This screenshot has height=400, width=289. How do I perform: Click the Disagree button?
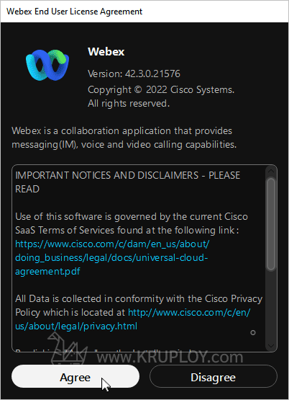pyautogui.click(x=214, y=376)
